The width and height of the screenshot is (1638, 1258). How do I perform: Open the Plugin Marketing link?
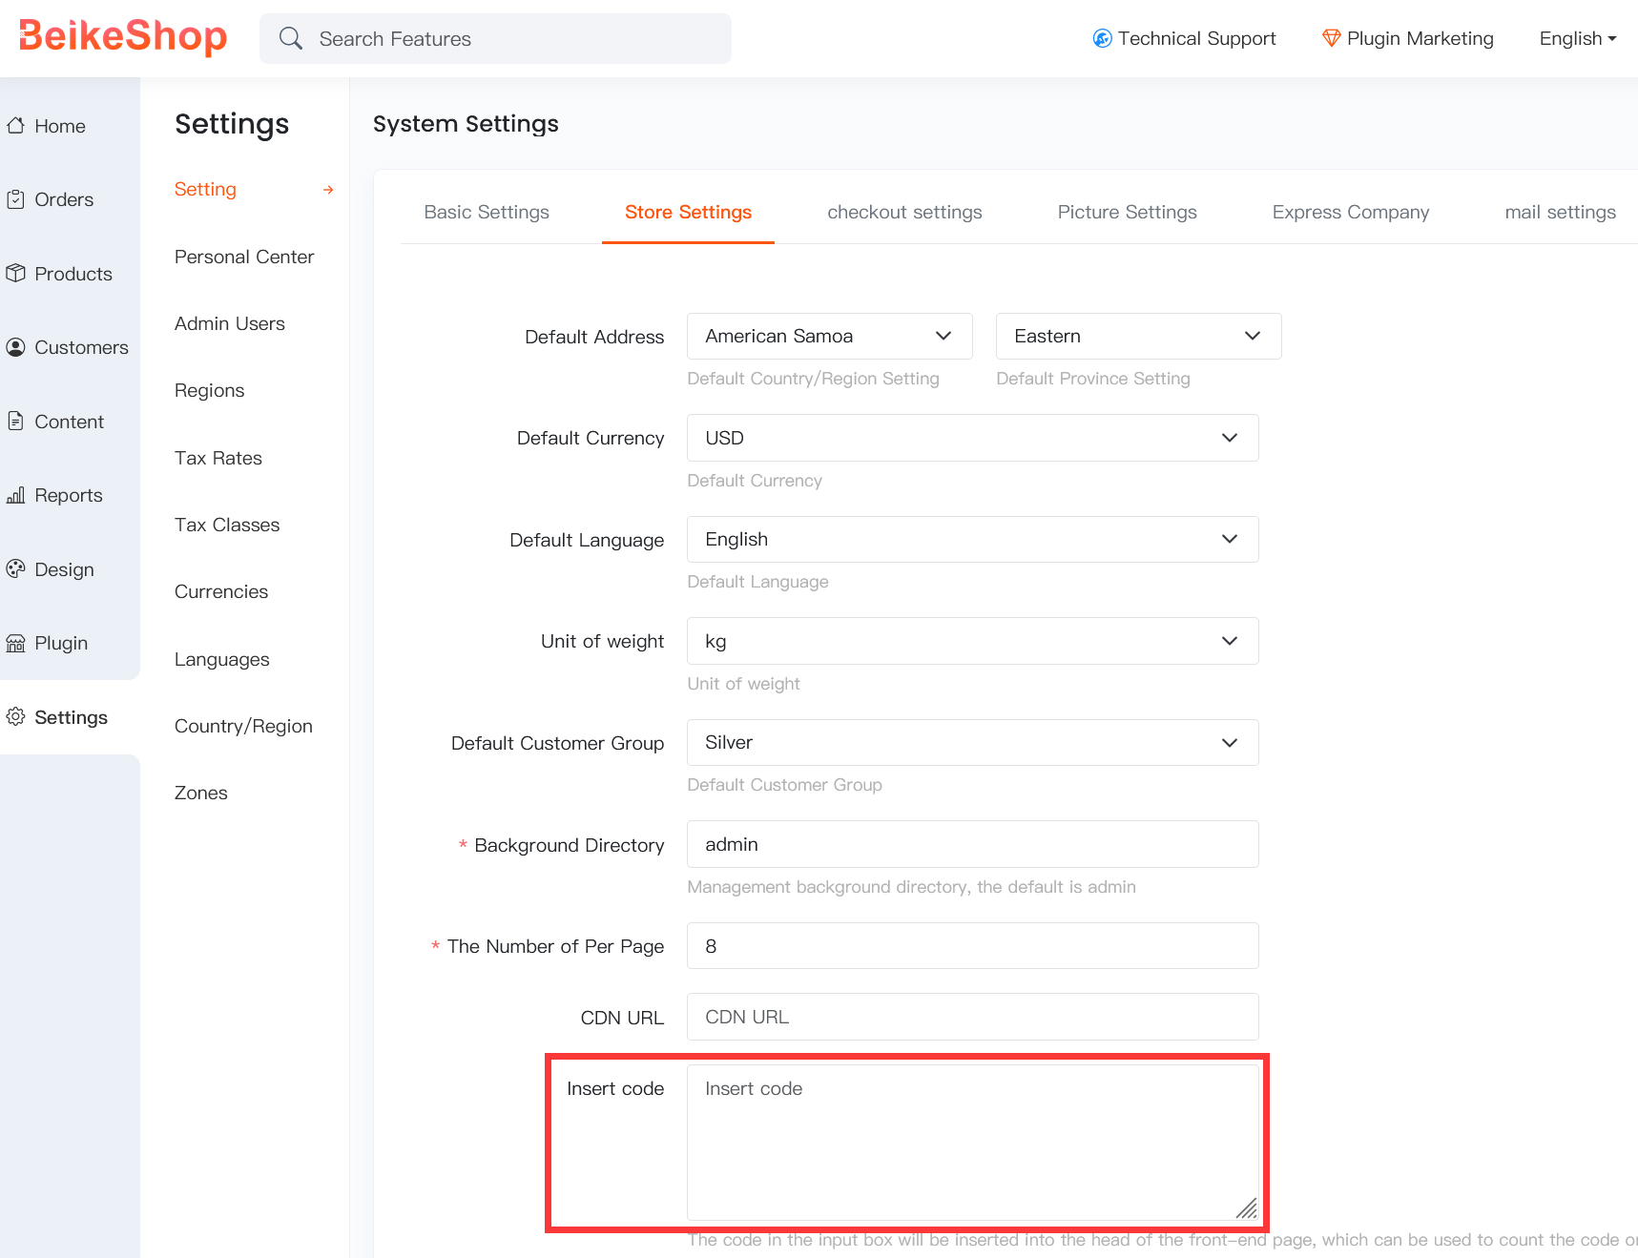[1407, 39]
